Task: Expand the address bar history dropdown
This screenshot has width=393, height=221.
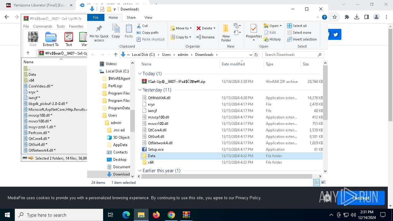Action: [x=251, y=55]
